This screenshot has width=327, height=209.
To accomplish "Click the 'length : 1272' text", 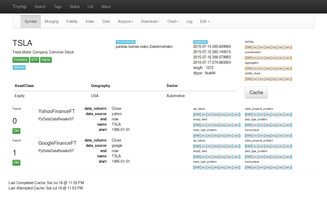I will pyautogui.click(x=203, y=68).
